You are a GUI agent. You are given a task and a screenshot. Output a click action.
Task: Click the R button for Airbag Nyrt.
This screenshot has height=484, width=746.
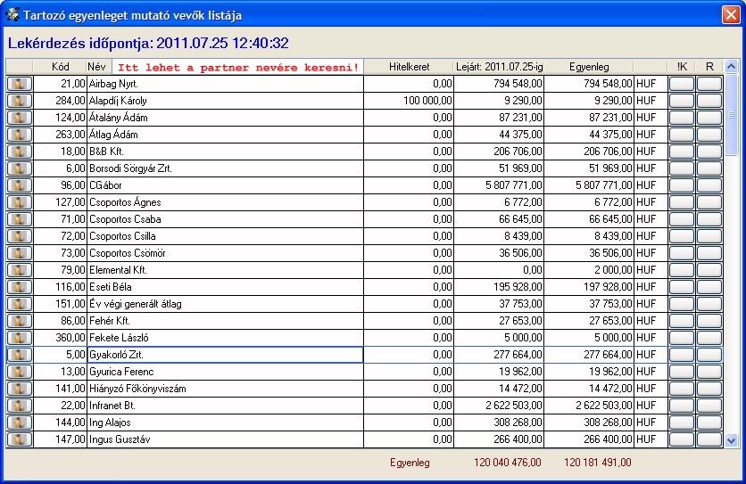click(709, 84)
